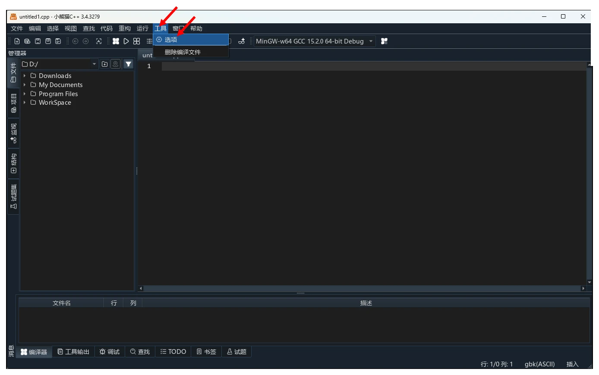The width and height of the screenshot is (599, 375).
Task: Click the icon right of the compiler set dropdown
Action: tap(384, 41)
